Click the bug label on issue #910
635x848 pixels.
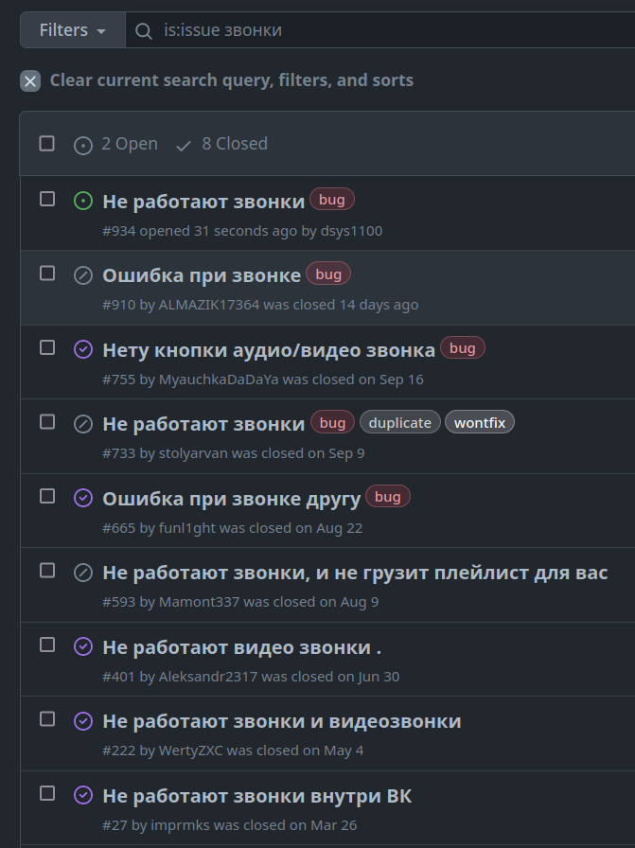[x=327, y=274]
